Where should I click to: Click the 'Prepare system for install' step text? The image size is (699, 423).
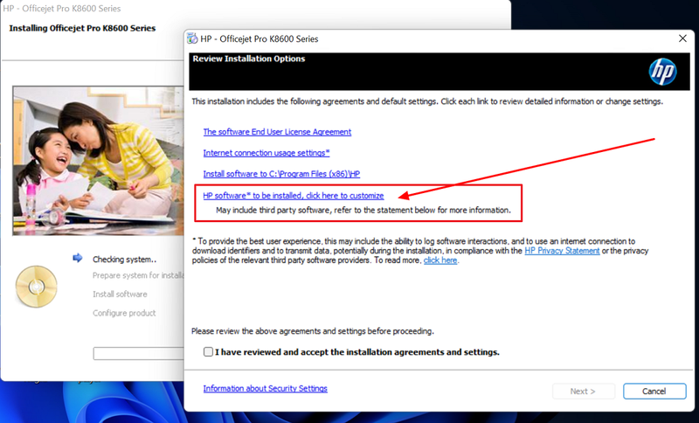[x=138, y=275]
